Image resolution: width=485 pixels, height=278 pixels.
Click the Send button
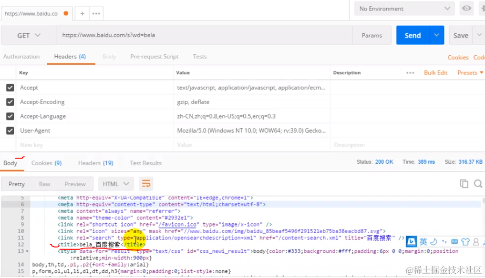pos(413,35)
